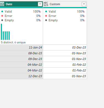
Task: Click the Error 0% entry in Custom column
Action: coord(65,16)
